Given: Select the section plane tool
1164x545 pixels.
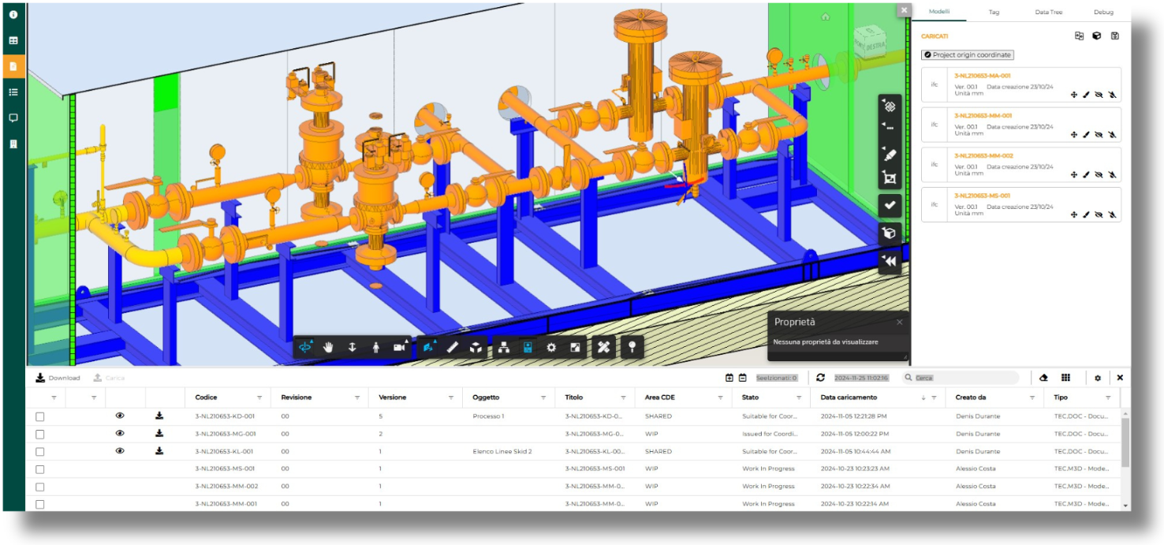Looking at the screenshot, I should coord(429,347).
